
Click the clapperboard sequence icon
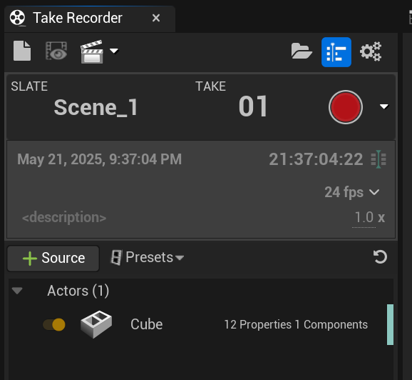(x=91, y=51)
